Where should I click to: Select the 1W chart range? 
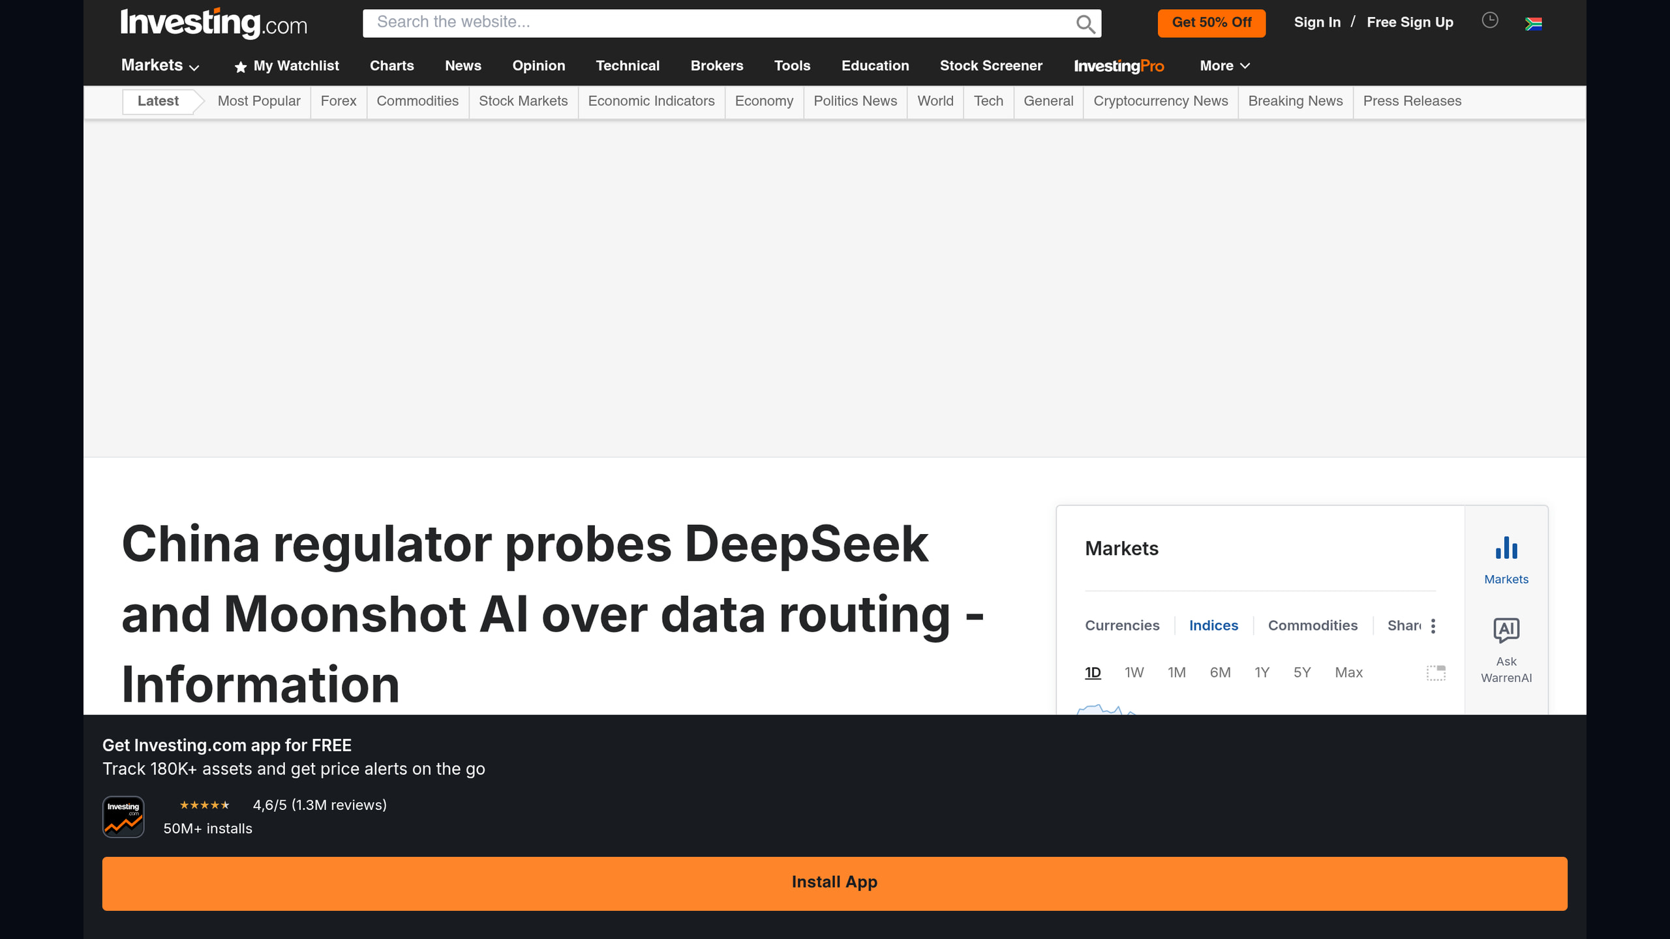tap(1134, 672)
